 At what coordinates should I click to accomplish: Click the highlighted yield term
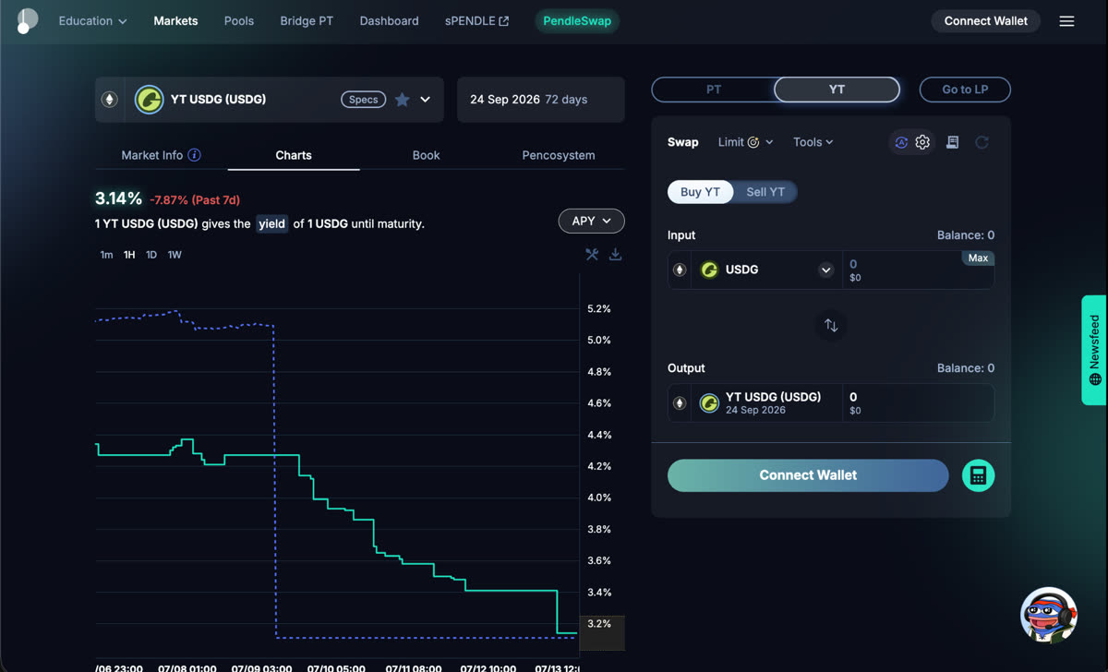271,223
